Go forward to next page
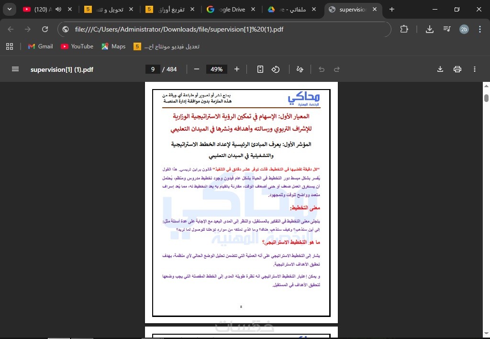Viewport: 490px width, 339px height. coord(28,29)
